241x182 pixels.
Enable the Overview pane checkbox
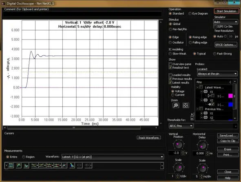pyautogui.click(x=170, y=64)
